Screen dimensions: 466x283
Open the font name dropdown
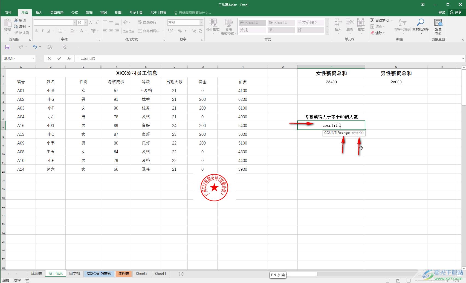(x=74, y=22)
